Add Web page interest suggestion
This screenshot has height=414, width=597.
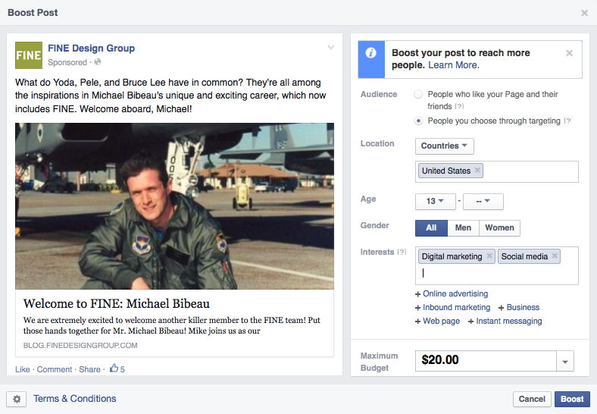point(437,321)
